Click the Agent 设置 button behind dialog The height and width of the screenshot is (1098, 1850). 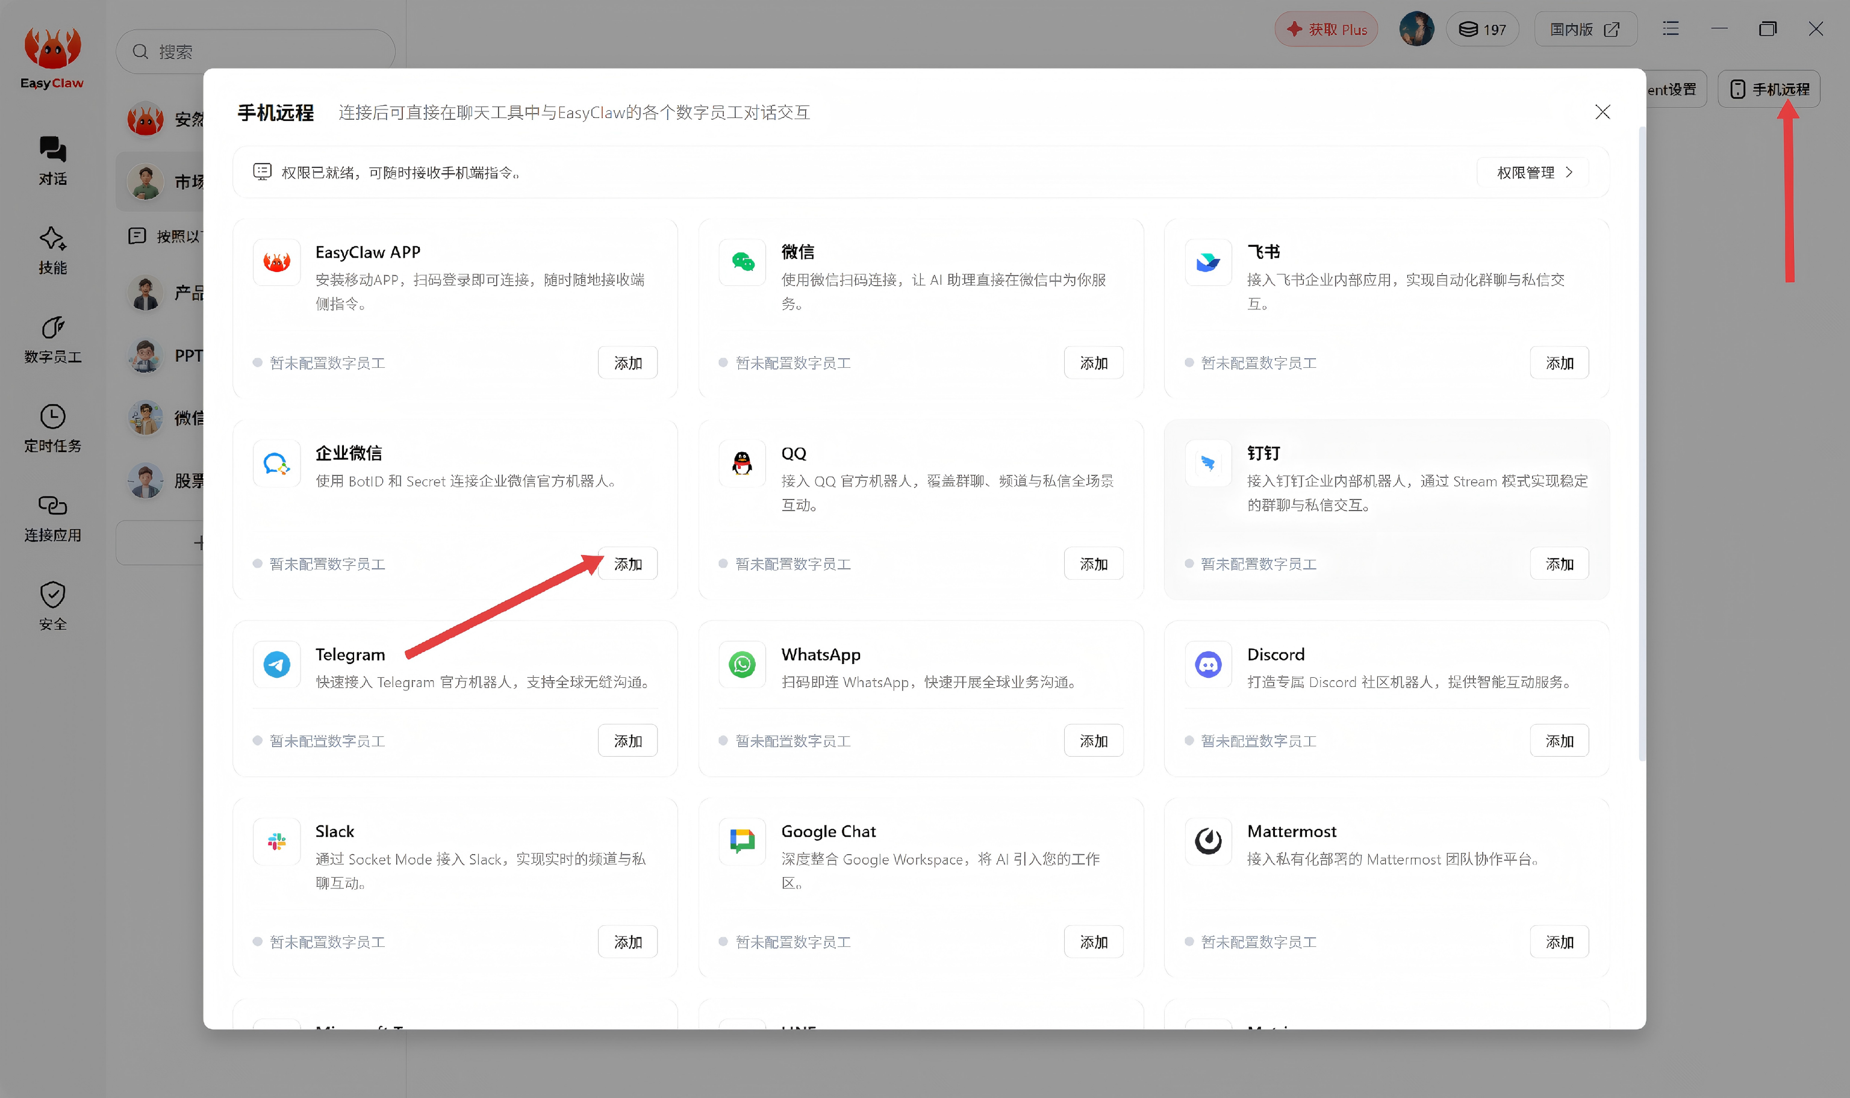(x=1676, y=88)
